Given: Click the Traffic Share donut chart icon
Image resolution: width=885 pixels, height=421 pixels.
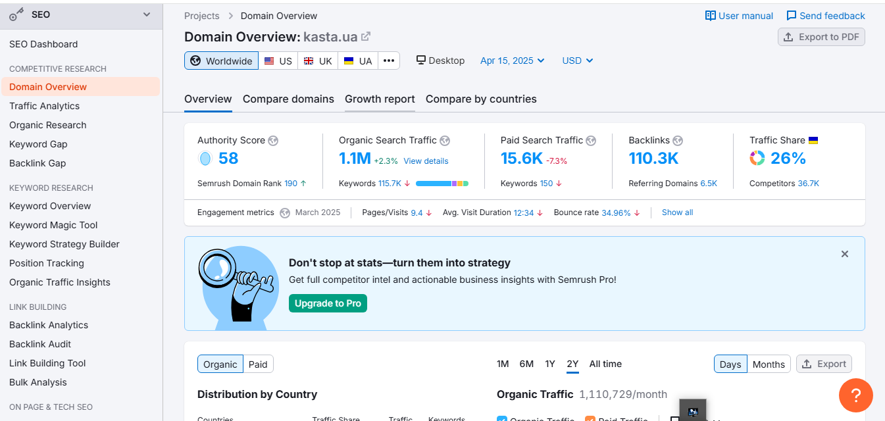Looking at the screenshot, I should (x=757, y=159).
